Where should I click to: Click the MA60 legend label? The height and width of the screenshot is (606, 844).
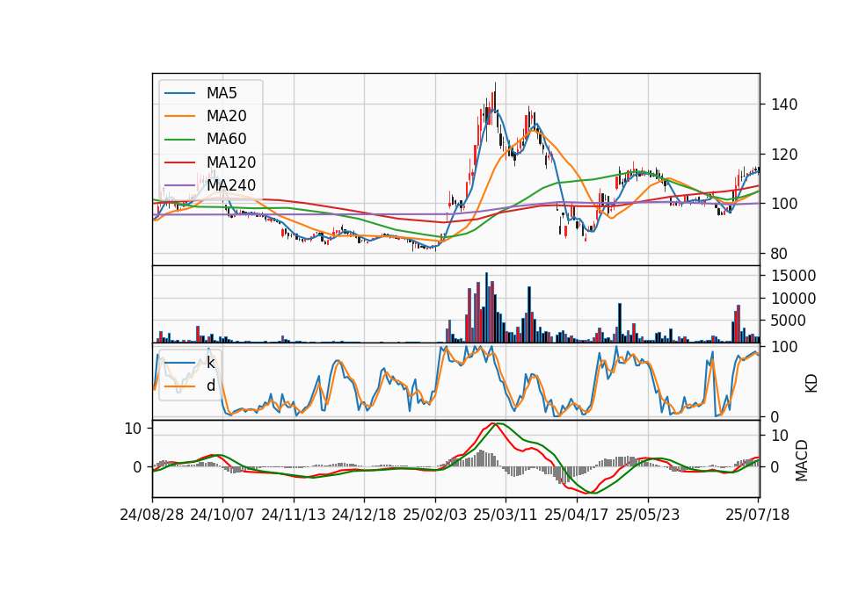point(226,140)
